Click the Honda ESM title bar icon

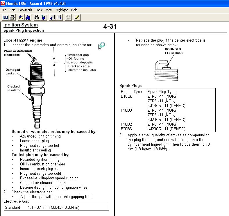pos(3,3)
